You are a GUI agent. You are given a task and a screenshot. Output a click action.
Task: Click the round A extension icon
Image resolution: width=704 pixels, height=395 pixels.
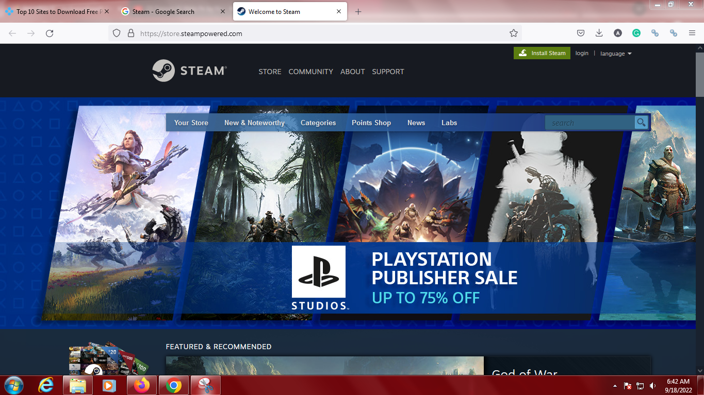pos(618,33)
